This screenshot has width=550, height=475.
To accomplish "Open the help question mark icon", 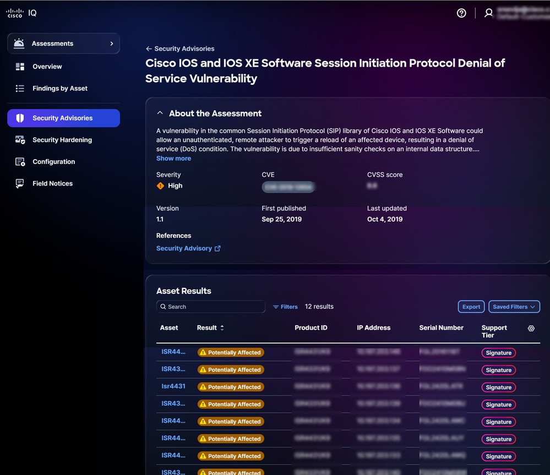I will click(461, 13).
